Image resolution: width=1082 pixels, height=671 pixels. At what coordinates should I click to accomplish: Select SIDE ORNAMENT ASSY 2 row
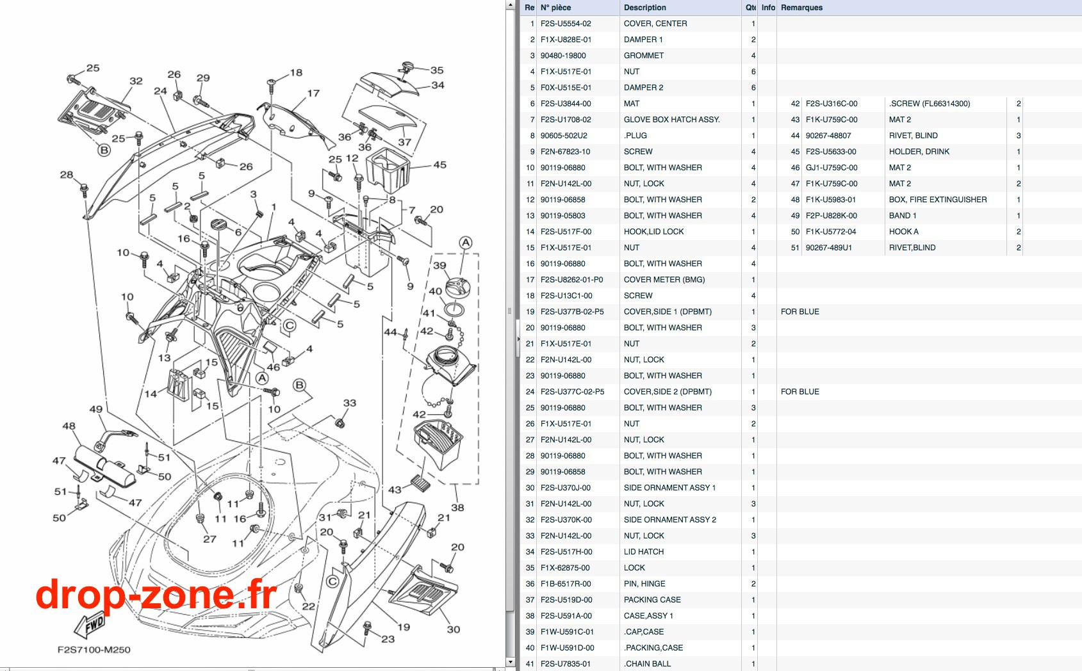[x=801, y=520]
